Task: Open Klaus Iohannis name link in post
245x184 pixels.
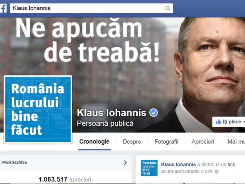Action: click(178, 165)
